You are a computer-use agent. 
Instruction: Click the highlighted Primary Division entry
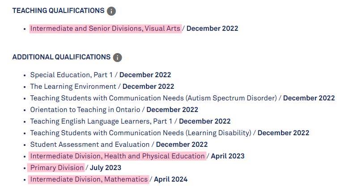[x=57, y=168]
